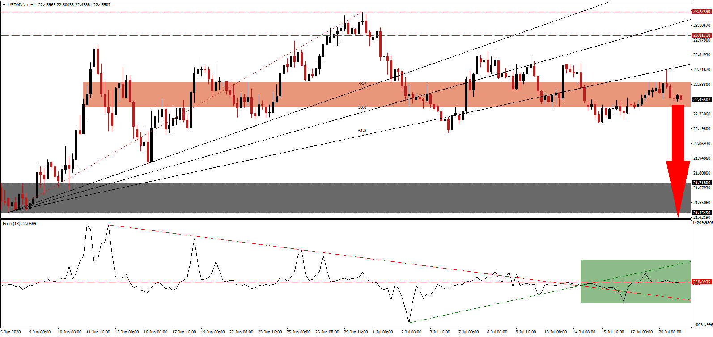Select the orange resistance zone rectangle
Viewport: 713px width, 337px height.
click(313, 94)
